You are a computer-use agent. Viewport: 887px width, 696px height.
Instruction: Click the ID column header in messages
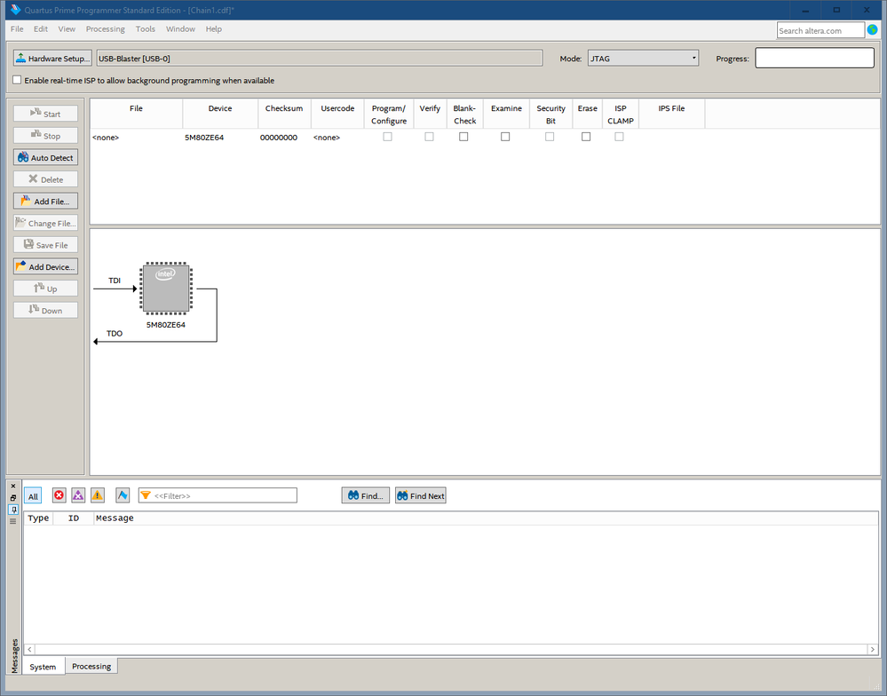click(x=74, y=518)
